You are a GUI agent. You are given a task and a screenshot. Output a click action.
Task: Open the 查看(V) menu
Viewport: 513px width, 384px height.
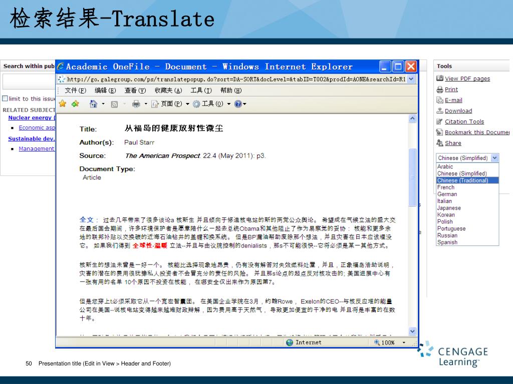point(135,90)
